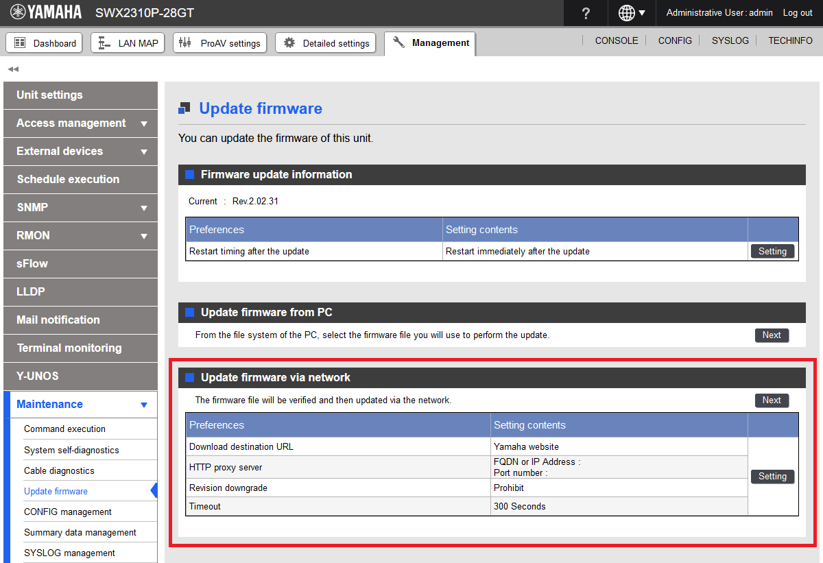Click Next under Update firmware from PC

(x=772, y=335)
